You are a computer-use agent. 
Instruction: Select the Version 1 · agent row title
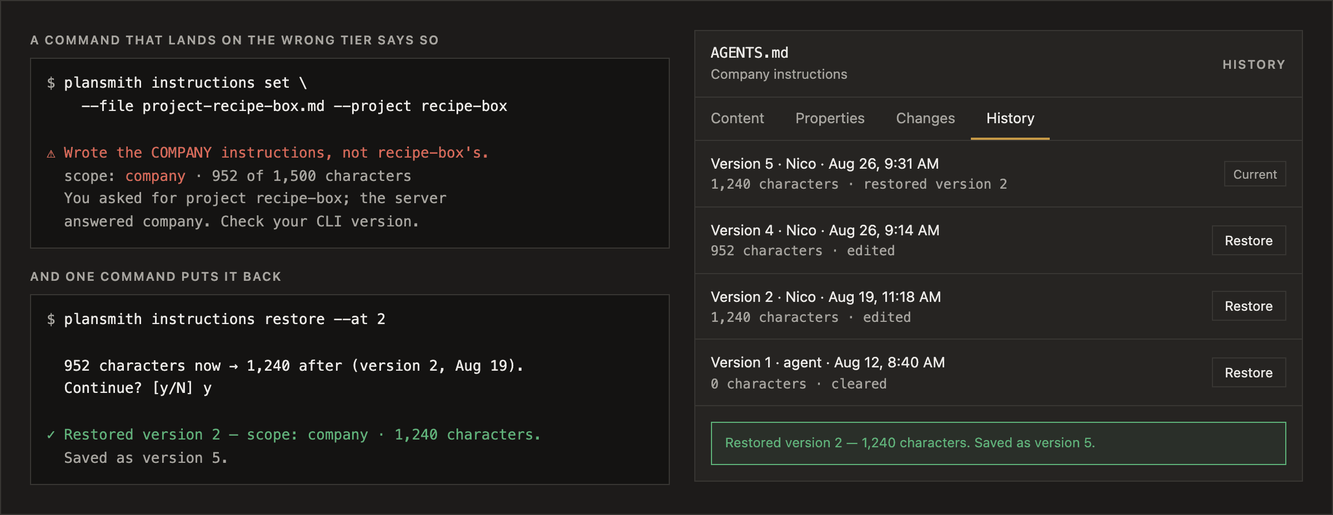click(x=828, y=362)
